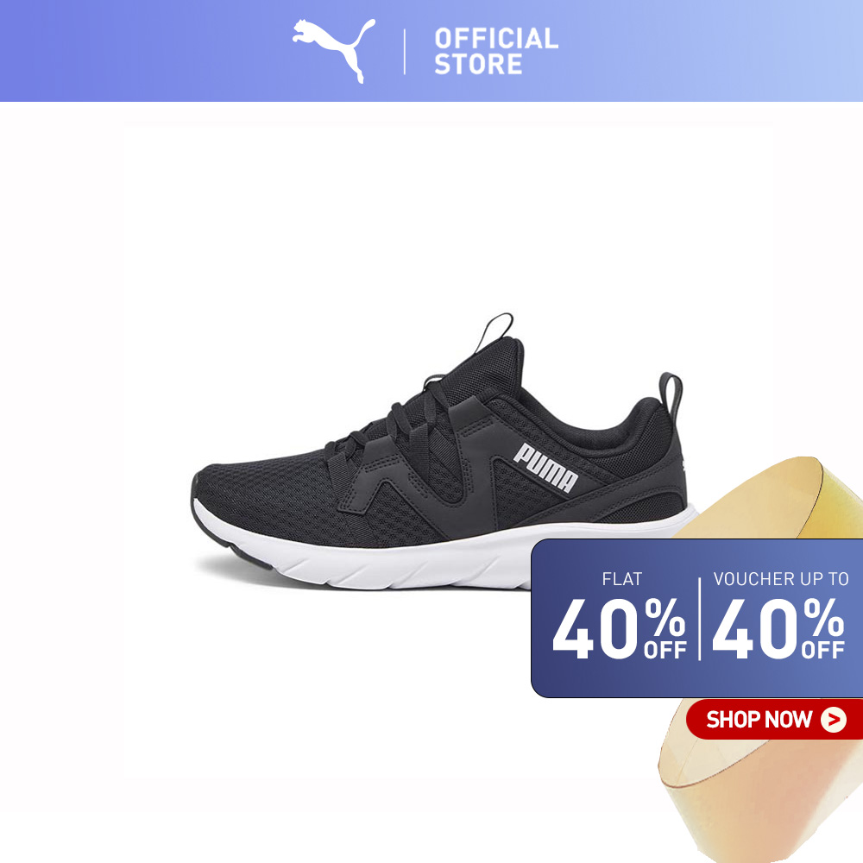Click the heel pull tab of the sneaker

click(x=671, y=394)
